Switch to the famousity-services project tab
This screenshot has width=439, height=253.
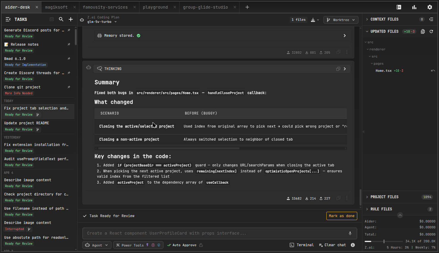pyautogui.click(x=105, y=7)
